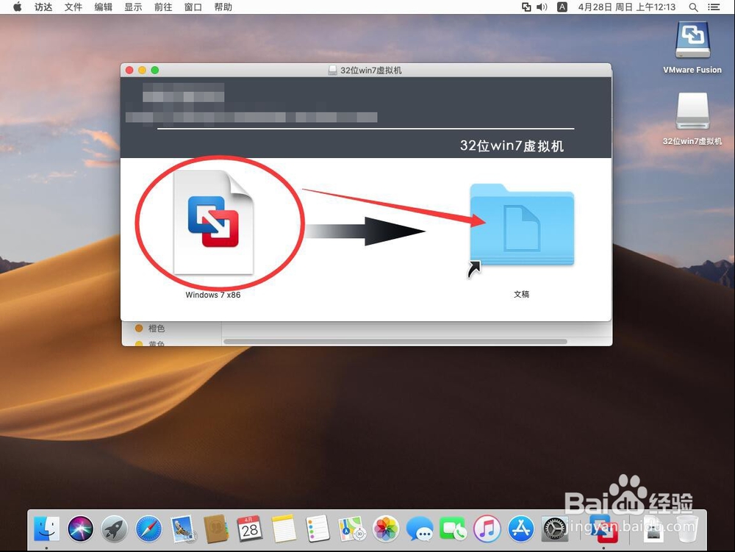Open the input source A menu
The height and width of the screenshot is (552, 735).
(x=562, y=7)
